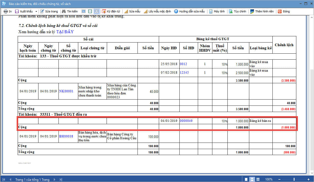The image size is (314, 182).
Task: Click the zoom slider handle
Action: 294,179
